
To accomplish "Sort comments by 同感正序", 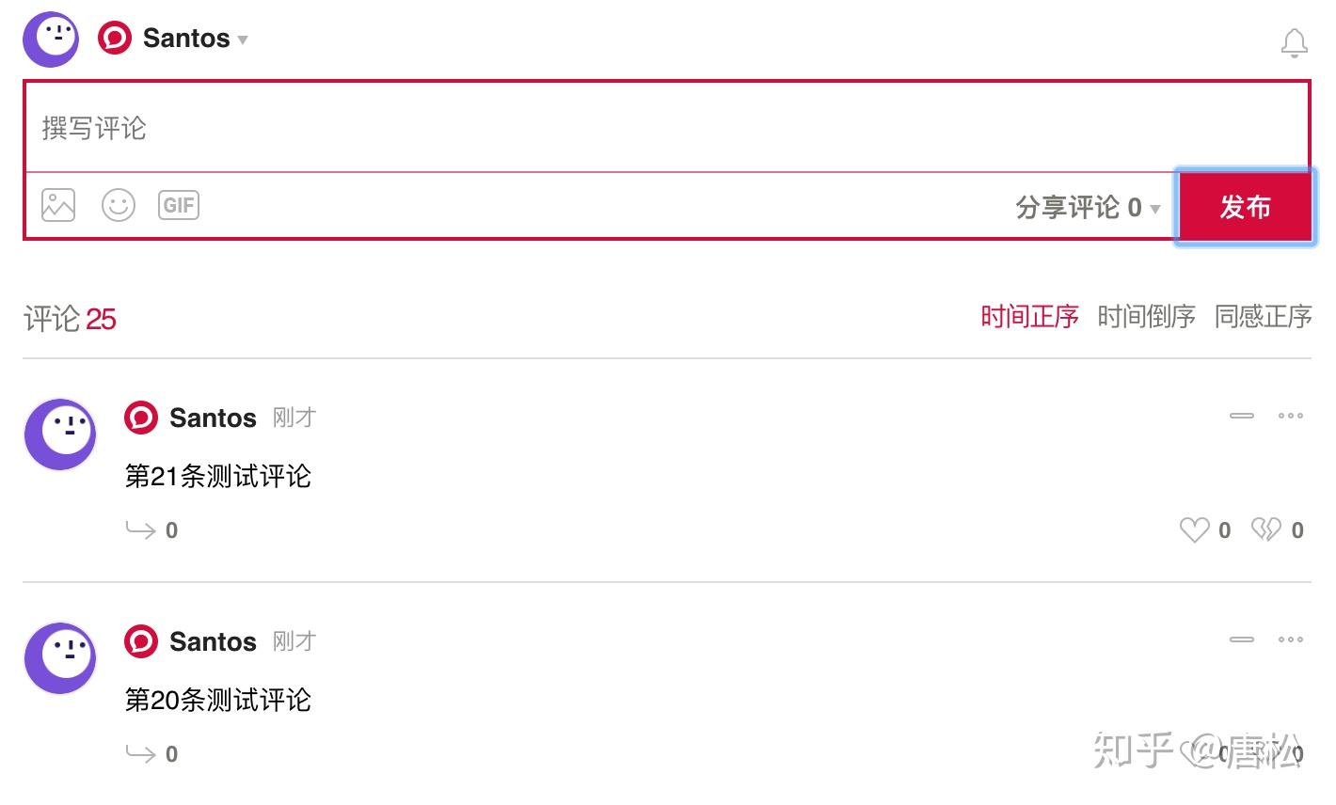I will [1263, 317].
